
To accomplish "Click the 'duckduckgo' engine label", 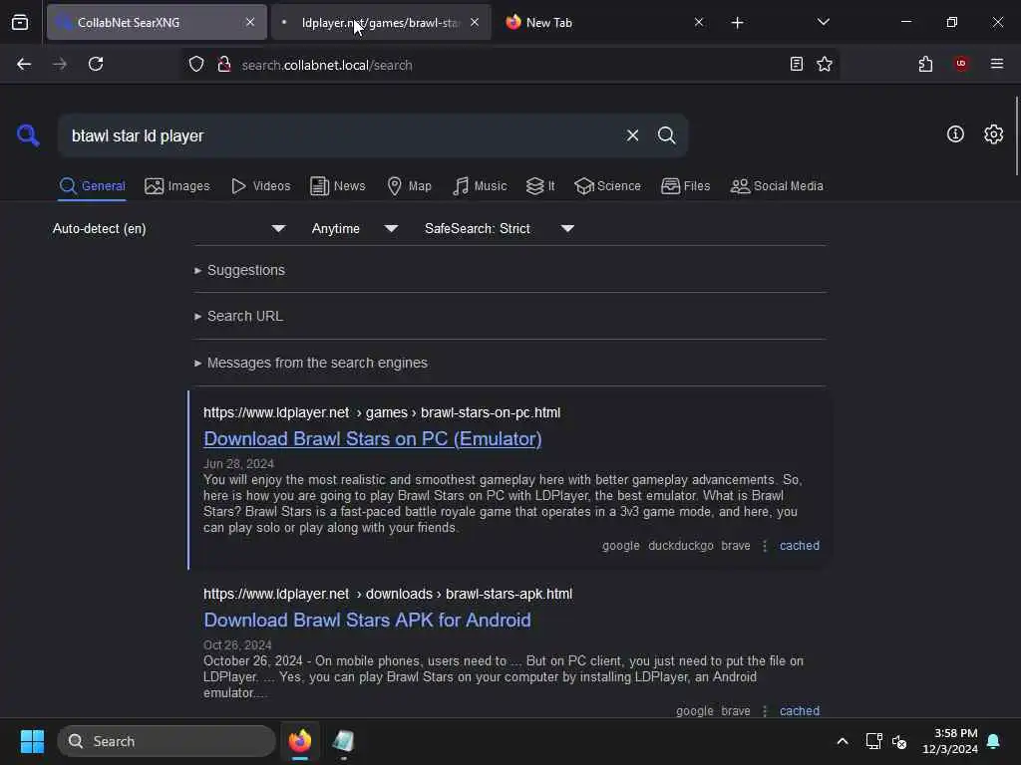I will coord(680,546).
